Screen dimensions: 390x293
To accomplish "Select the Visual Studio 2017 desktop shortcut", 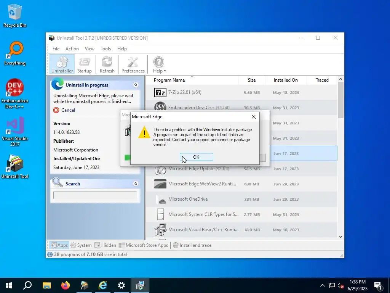I will point(15,132).
